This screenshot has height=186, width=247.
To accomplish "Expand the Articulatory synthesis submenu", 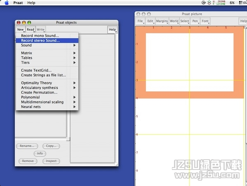I will pos(47,88).
